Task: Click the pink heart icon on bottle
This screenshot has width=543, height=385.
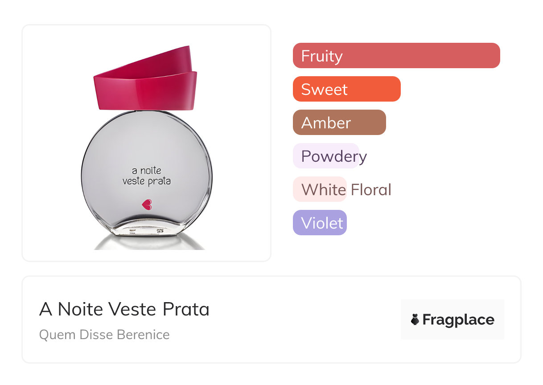Action: (147, 205)
